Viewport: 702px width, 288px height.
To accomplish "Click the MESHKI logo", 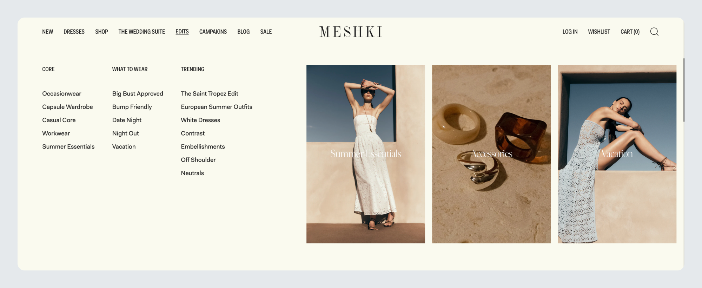I will (x=351, y=32).
